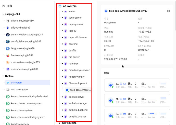This screenshot has height=125, width=176.
Task: Click the creation time 2025-04-27 17:33:20
Action: (x=116, y=59)
